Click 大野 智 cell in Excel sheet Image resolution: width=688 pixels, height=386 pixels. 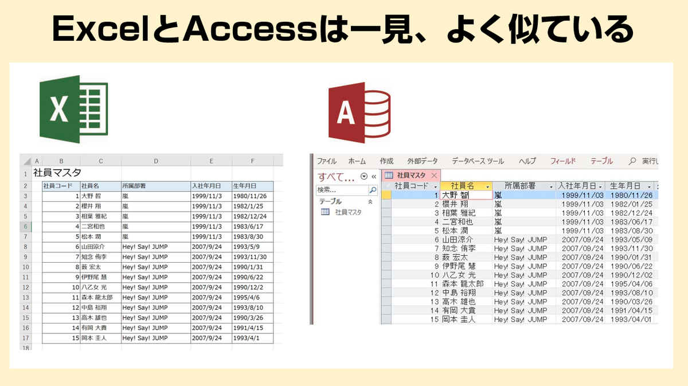click(x=100, y=196)
